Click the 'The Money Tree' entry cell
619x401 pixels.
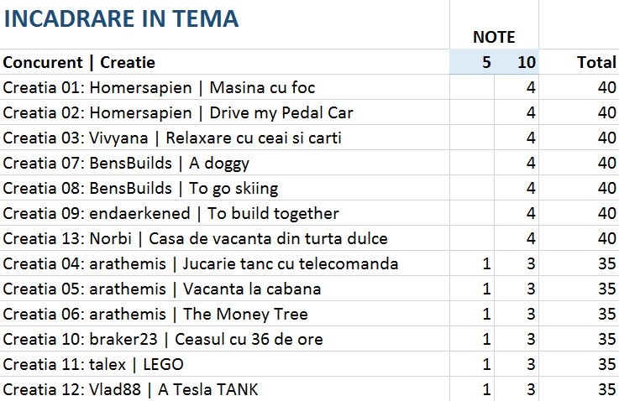[x=155, y=315]
